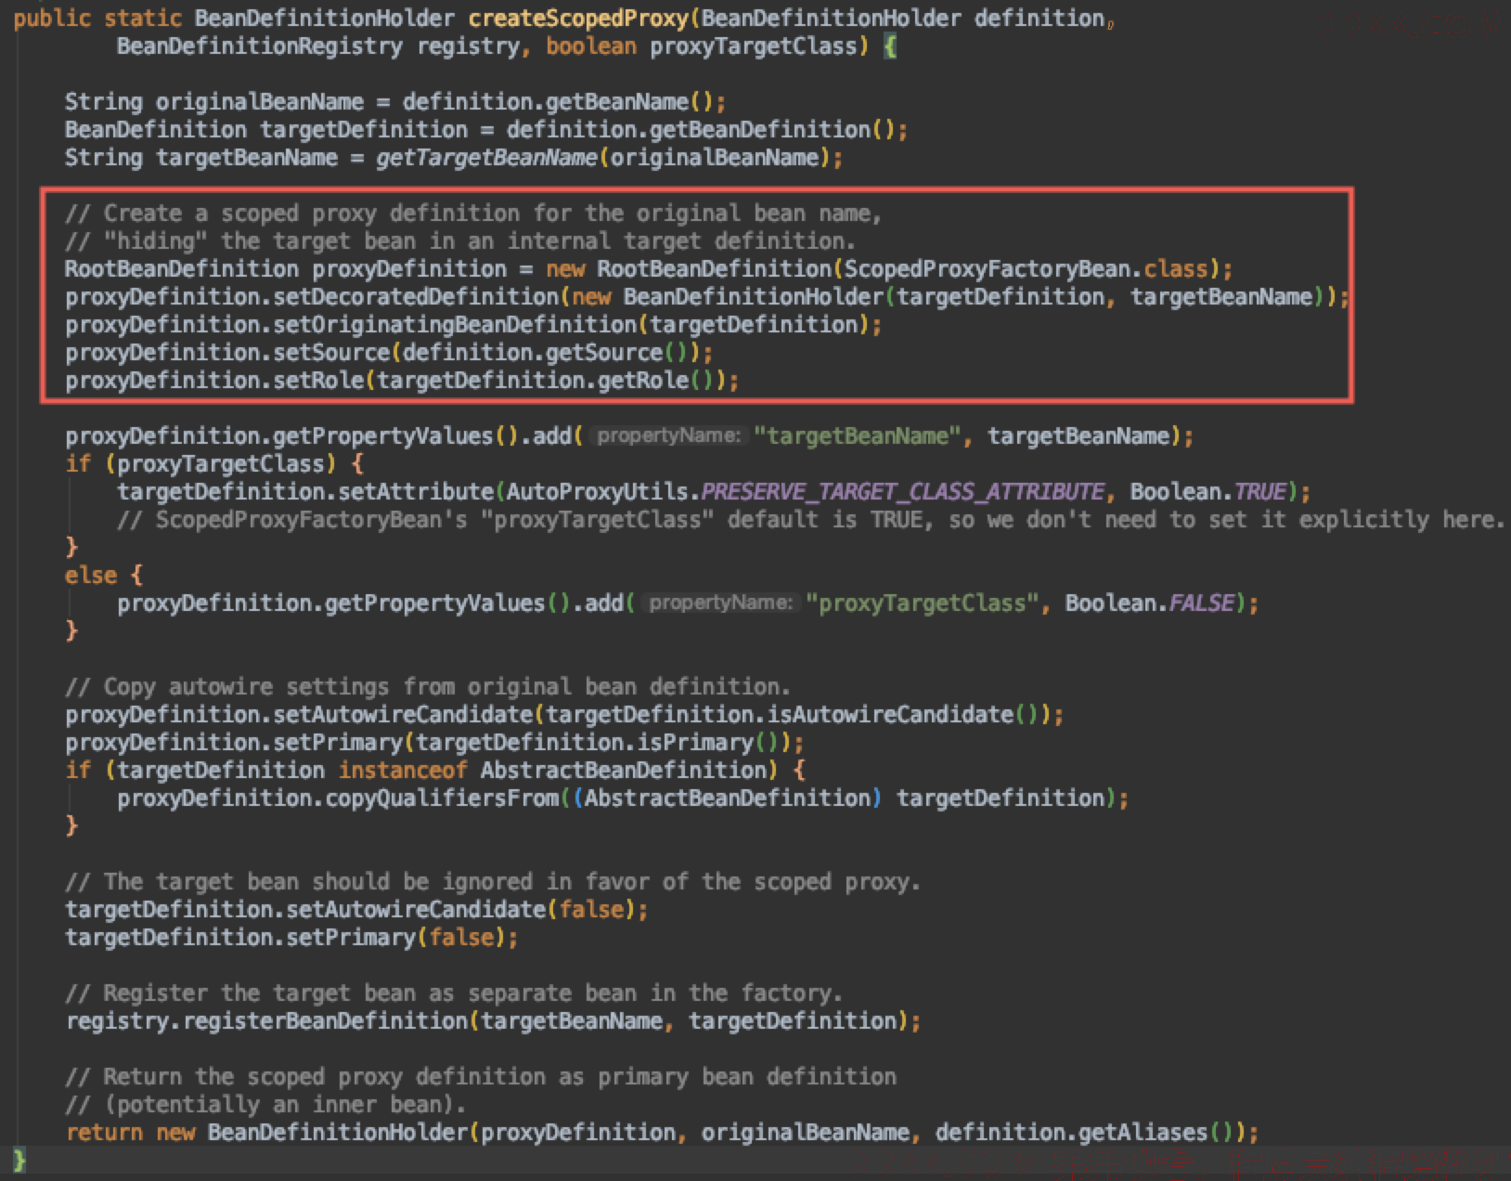This screenshot has width=1511, height=1181.
Task: Click registry.registerBeanDefinition call
Action: pos(493,1021)
